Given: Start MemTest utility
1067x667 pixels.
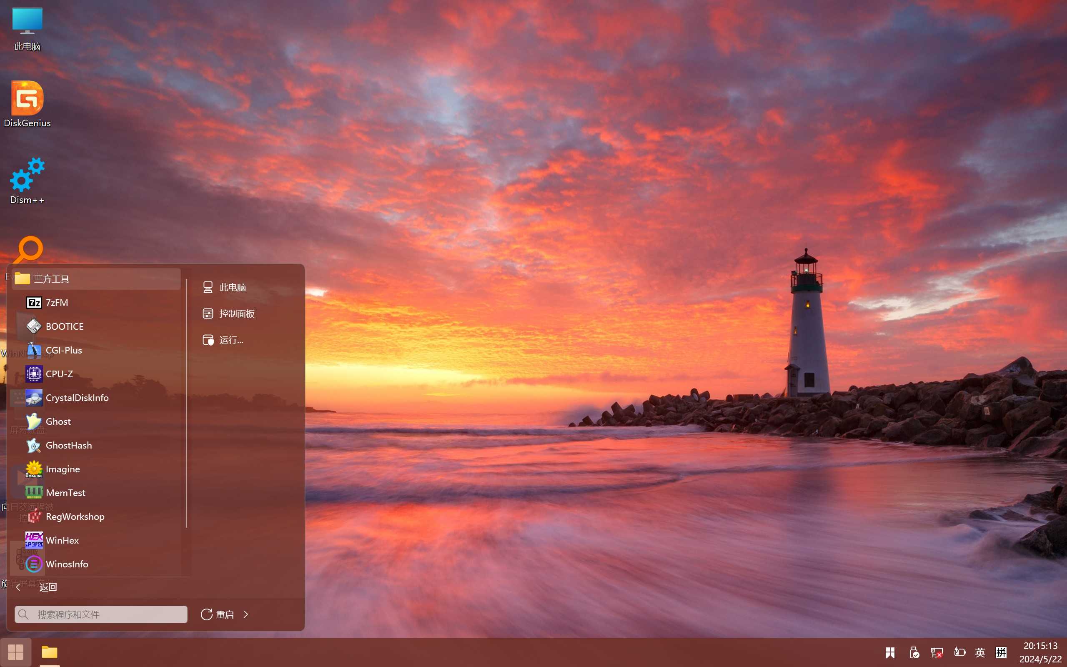Looking at the screenshot, I should click(65, 493).
